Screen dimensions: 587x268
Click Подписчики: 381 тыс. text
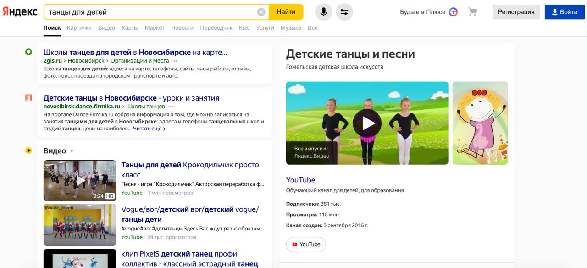313,204
